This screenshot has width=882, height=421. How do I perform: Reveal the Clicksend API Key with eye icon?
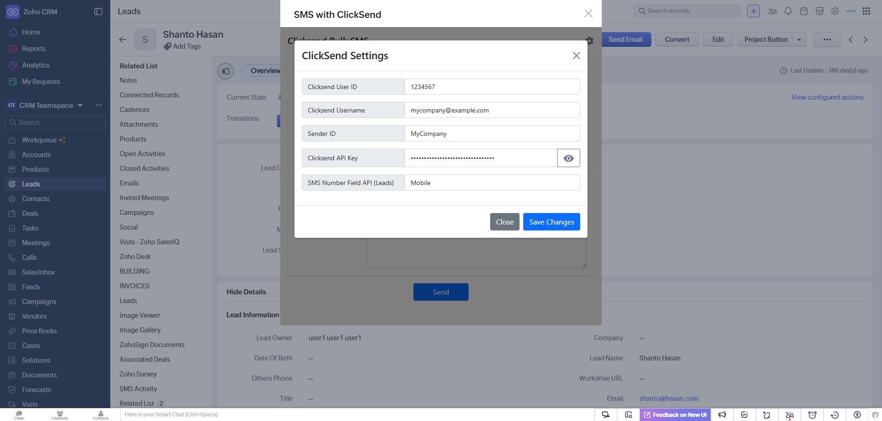(568, 158)
